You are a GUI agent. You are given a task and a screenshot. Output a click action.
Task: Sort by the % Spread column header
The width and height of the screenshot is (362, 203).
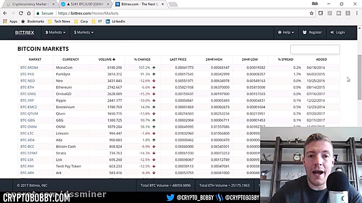tap(285, 60)
